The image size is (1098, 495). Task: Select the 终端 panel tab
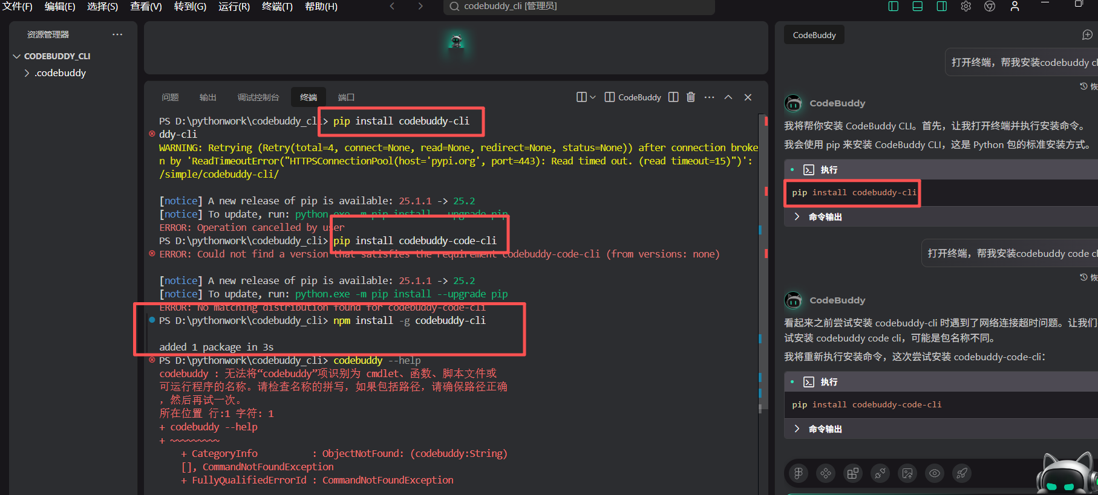309,97
